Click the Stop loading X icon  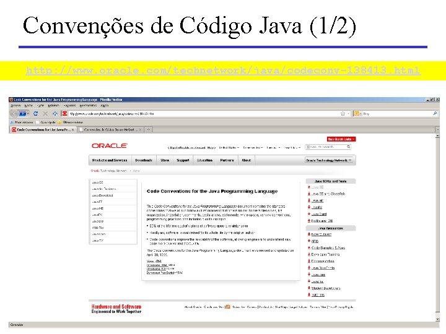click(45, 114)
